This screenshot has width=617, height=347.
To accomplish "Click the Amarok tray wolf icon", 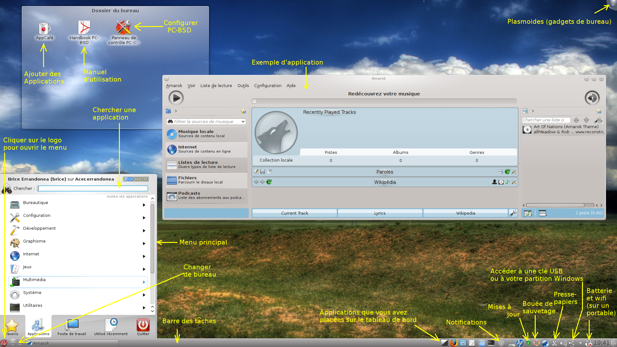I will pyautogui.click(x=545, y=343).
